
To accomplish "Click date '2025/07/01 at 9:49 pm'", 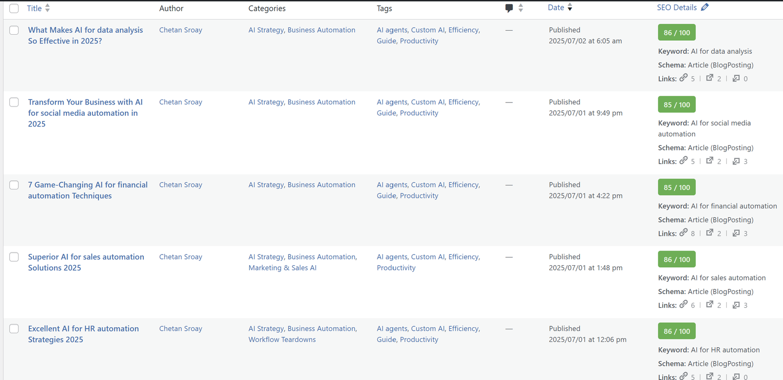I will (x=586, y=113).
